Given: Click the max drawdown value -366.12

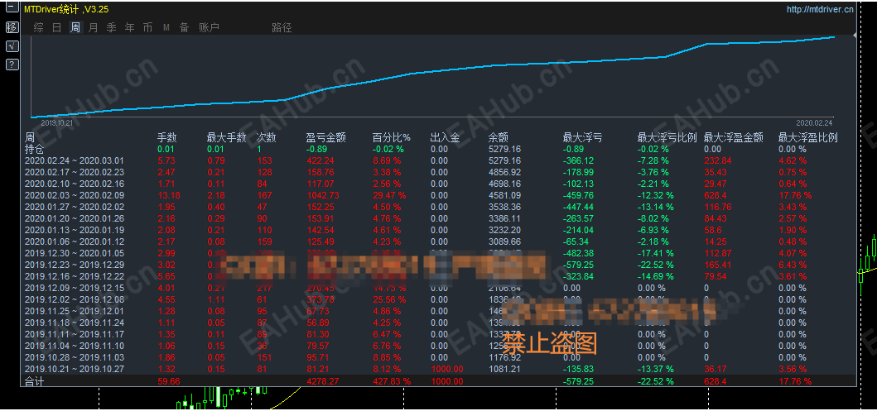Looking at the screenshot, I should 578,160.
